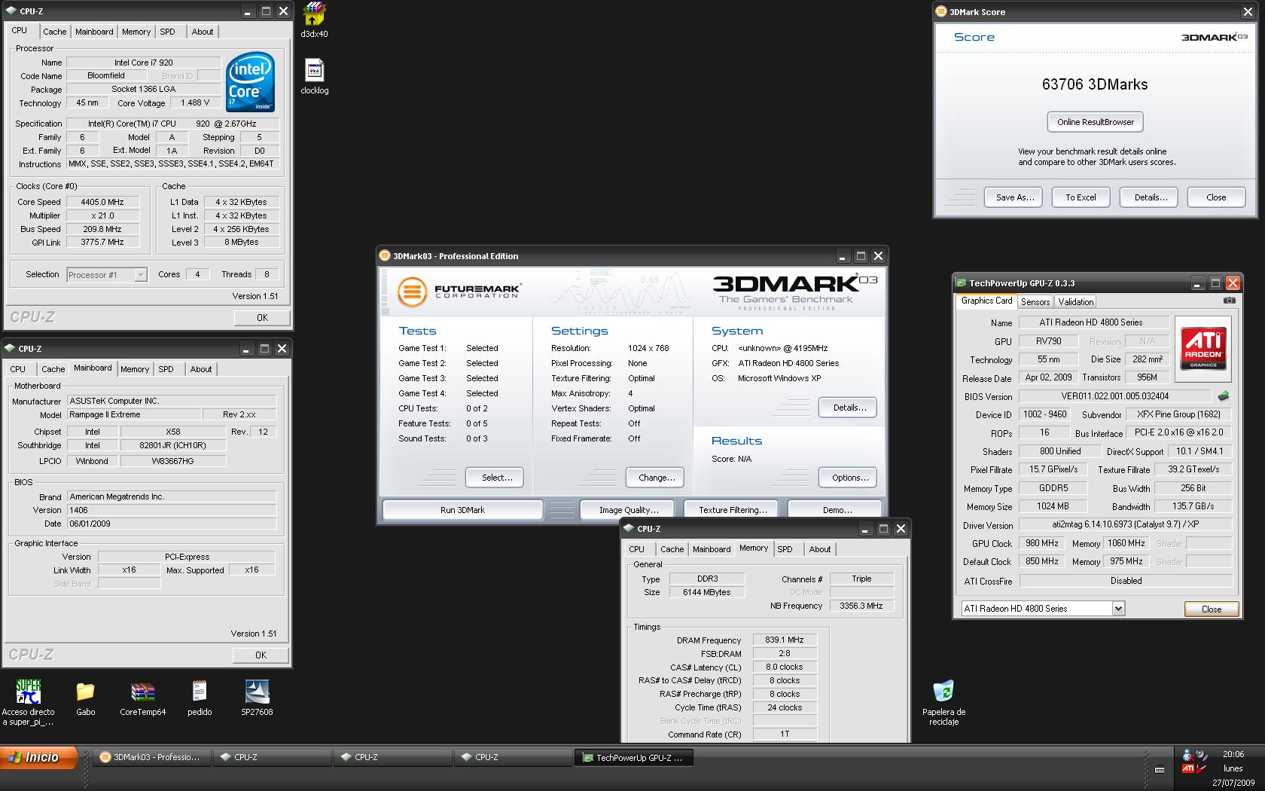Click the CPU-Z title bar icon of the top window
1265x791 pixels.
click(x=11, y=11)
